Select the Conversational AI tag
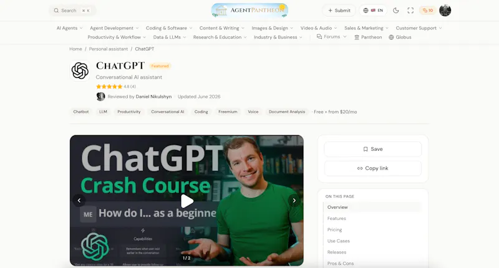This screenshot has height=268, width=499. click(167, 112)
